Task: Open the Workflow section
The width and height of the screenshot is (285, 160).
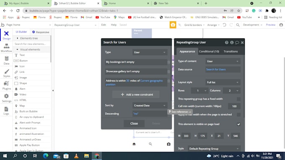Action: pos(6,48)
